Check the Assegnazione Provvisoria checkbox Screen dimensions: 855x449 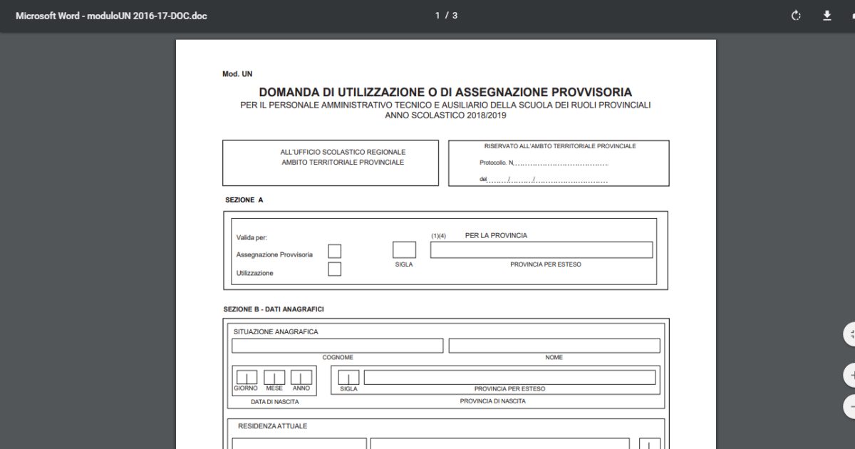[x=333, y=251]
